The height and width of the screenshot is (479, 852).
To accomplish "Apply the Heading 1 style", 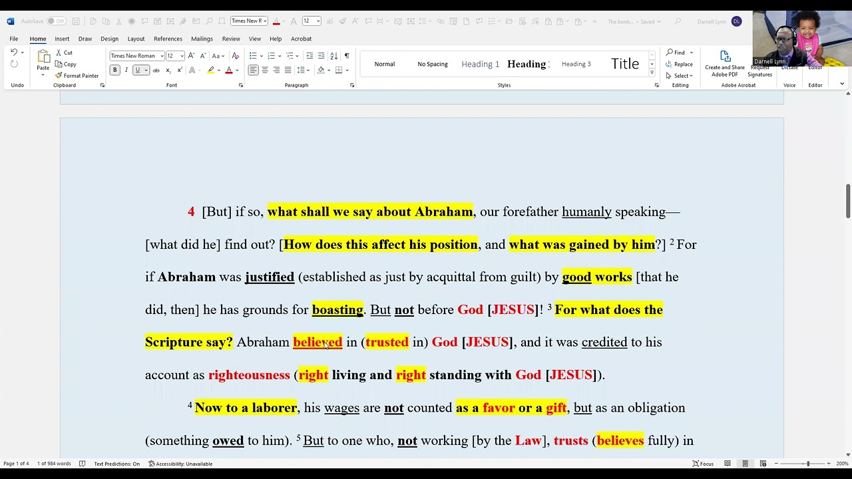I will click(481, 64).
